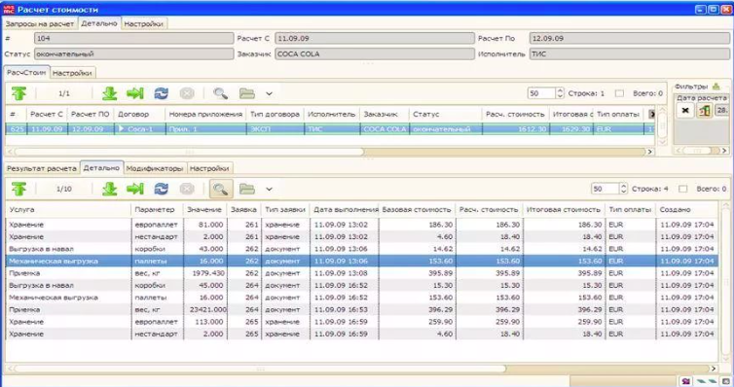
Task: Click the magenta arrow status bar icon
Action: (686, 381)
